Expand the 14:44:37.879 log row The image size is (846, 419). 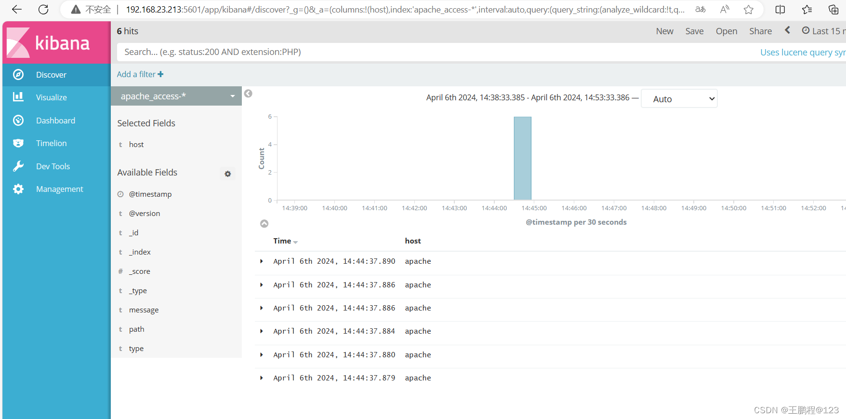coord(262,378)
